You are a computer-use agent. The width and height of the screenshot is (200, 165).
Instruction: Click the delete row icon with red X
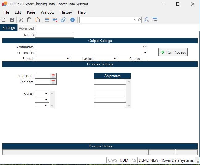(x=55, y=20)
